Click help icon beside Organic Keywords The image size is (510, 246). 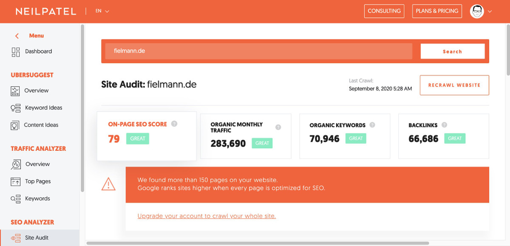coord(372,125)
